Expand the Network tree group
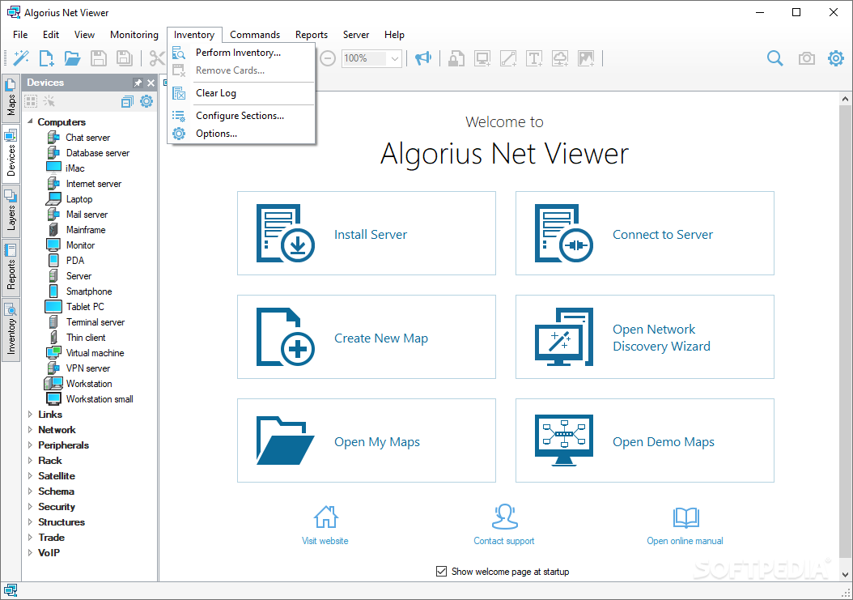Viewport: 853px width, 600px height. (x=31, y=430)
